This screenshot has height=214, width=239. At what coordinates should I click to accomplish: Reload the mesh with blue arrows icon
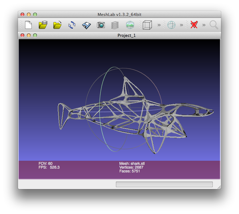tap(72, 25)
